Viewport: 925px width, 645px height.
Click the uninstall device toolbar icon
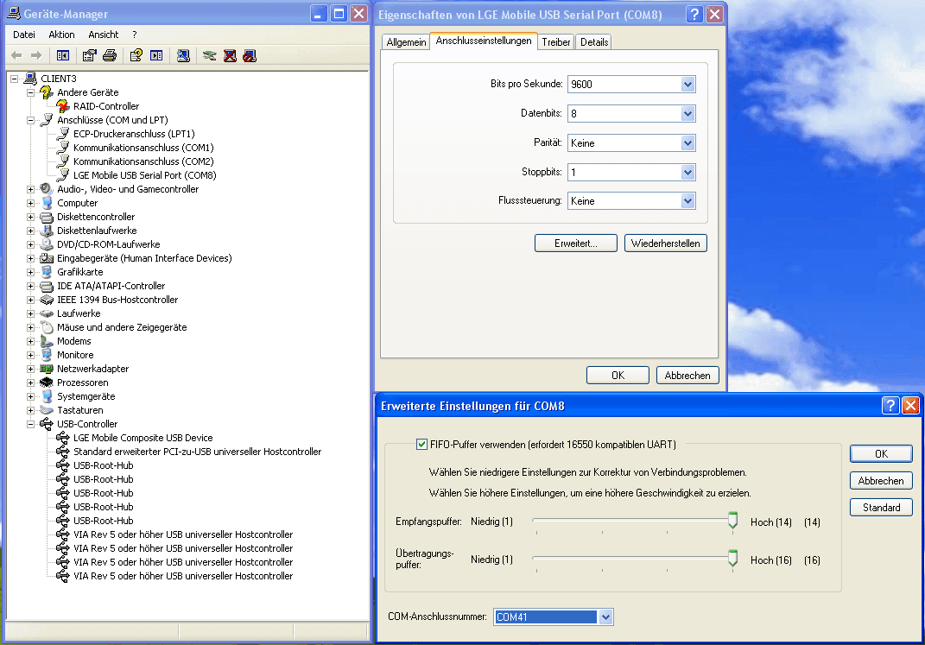230,55
